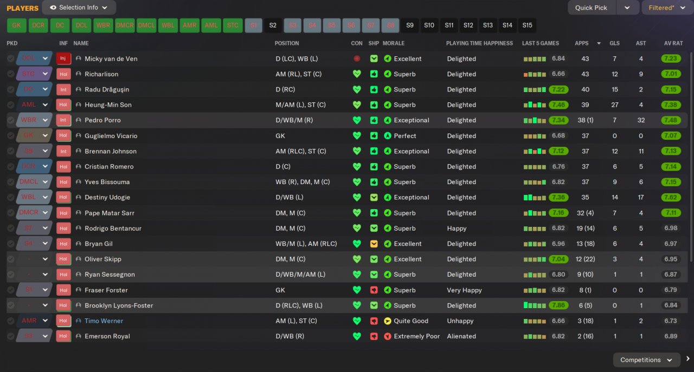Open the position dropdown for Oliver Skipp
The image size is (694, 372).
46,259
